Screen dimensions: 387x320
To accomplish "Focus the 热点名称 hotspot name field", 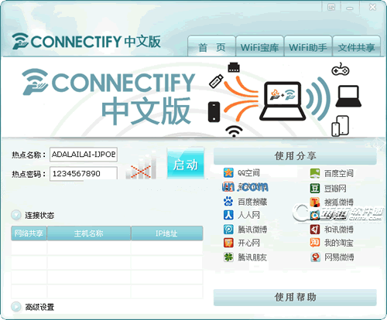I will coord(84,155).
